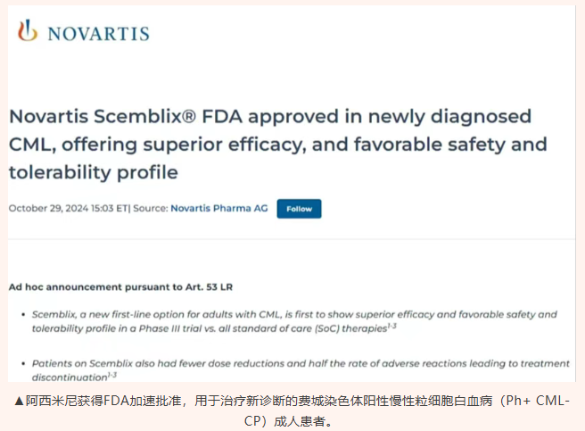Click the bullet dot before 'Patients on Scemblix'

[24, 364]
